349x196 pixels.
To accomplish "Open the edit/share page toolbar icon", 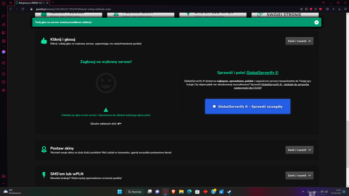I will point(302,9).
